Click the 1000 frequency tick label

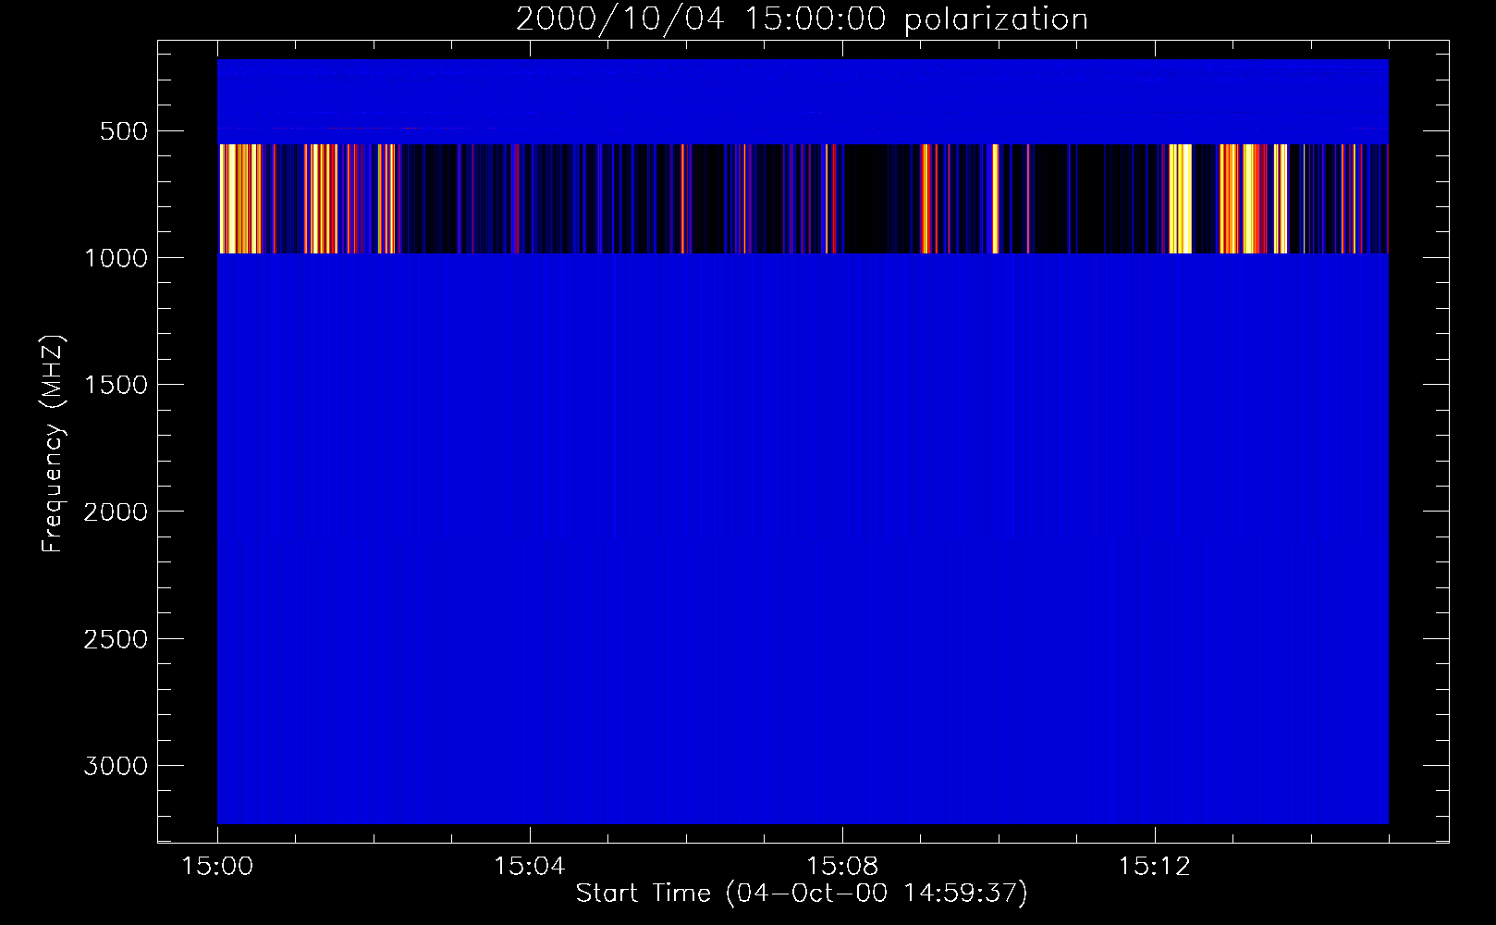[116, 258]
